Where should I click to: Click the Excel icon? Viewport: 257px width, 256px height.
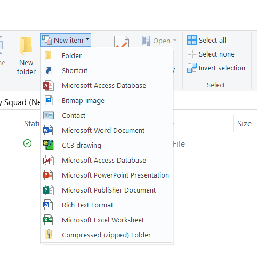tap(48, 220)
